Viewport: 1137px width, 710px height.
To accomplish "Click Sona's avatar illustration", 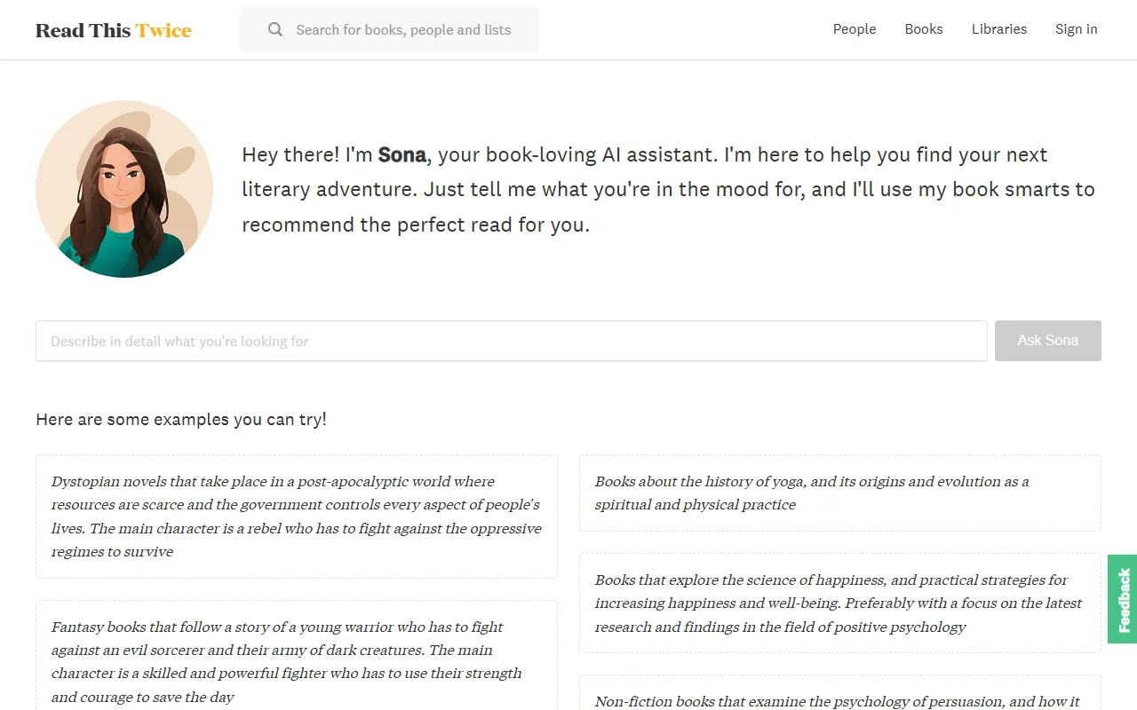I will click(124, 189).
